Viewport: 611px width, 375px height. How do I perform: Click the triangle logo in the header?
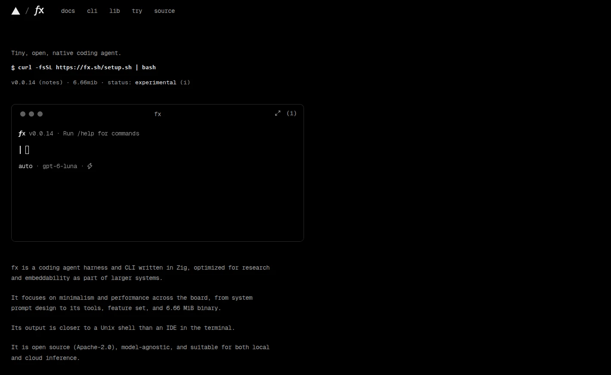(16, 11)
